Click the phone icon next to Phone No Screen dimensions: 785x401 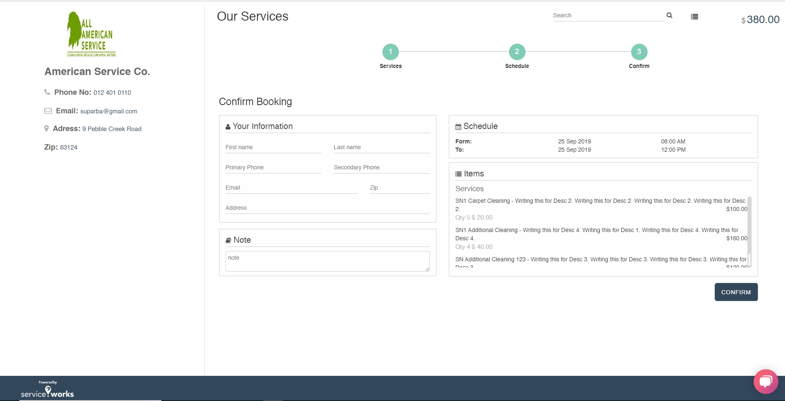47,92
